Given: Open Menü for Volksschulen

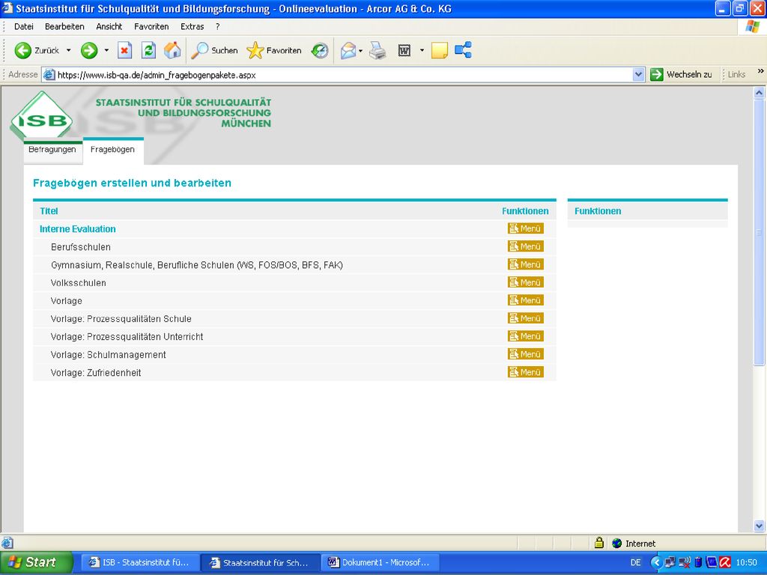Looking at the screenshot, I should click(525, 282).
